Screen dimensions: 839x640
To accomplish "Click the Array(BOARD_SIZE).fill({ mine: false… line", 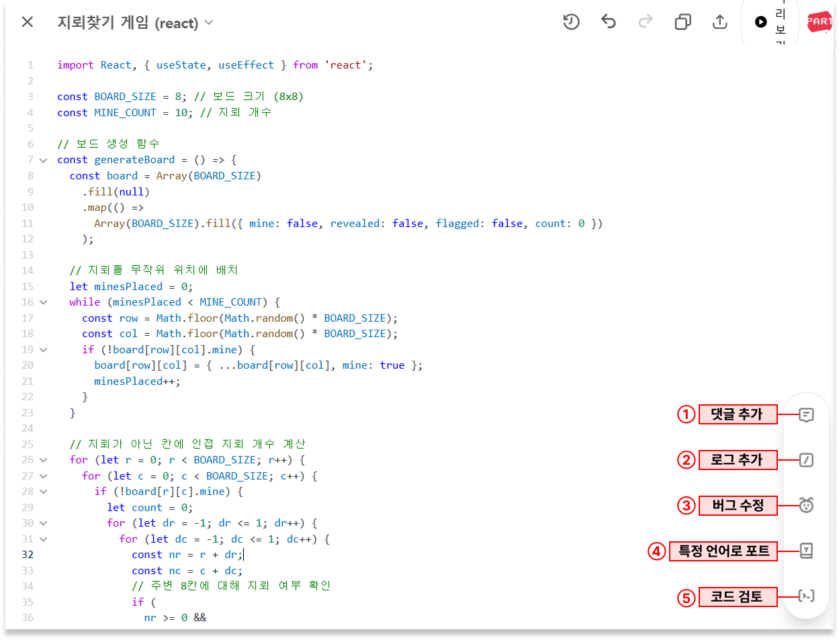I will click(x=348, y=224).
